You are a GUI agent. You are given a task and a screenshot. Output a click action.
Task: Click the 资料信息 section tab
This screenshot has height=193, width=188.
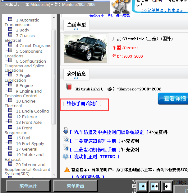(x=76, y=75)
